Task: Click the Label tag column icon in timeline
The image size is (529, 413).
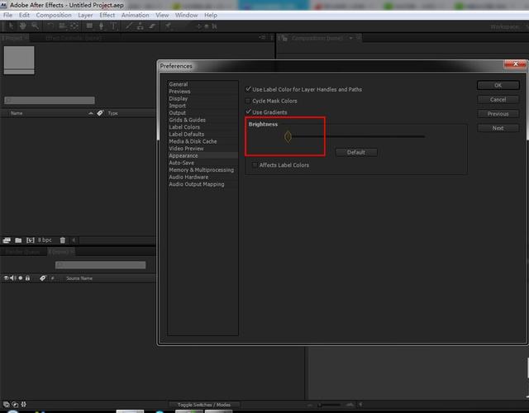Action: coord(42,278)
